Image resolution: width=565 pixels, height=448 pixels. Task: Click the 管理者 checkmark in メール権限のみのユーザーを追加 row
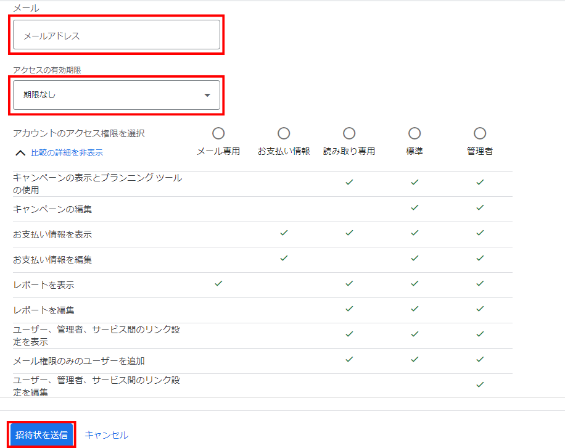[x=480, y=359]
